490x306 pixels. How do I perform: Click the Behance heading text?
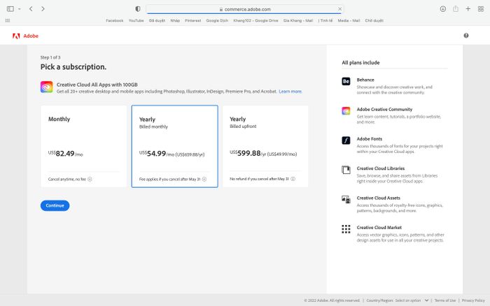click(365, 80)
